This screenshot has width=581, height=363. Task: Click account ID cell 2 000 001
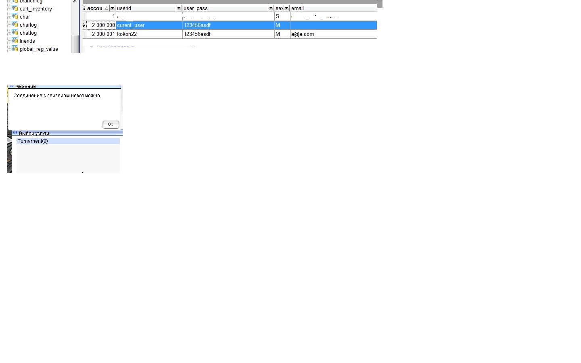(101, 34)
